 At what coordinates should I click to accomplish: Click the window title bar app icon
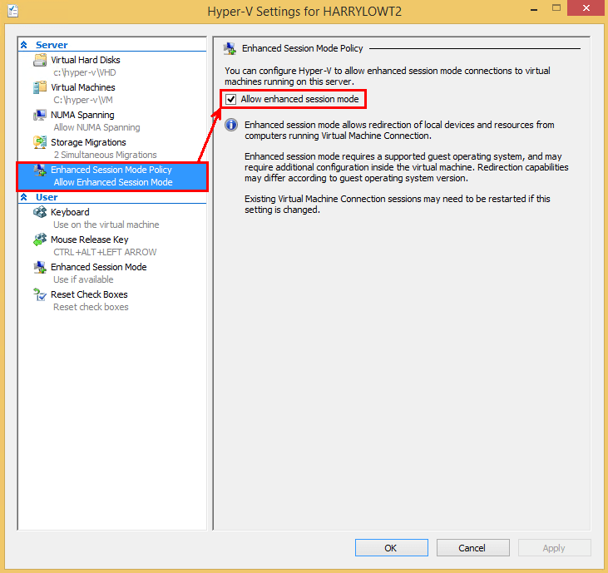(x=12, y=11)
